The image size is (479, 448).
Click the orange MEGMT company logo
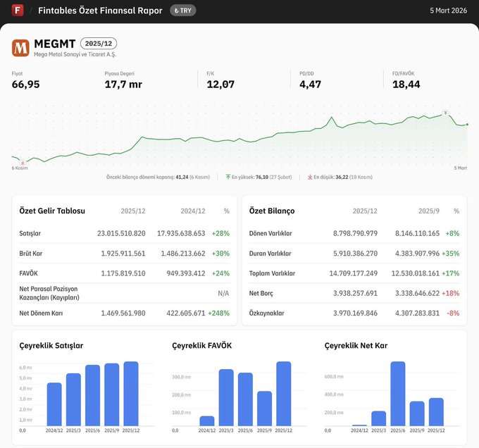click(x=20, y=48)
